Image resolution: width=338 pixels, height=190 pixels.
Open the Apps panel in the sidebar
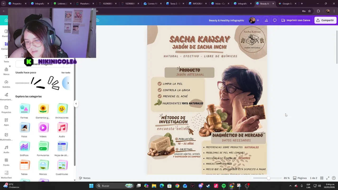click(x=6, y=122)
